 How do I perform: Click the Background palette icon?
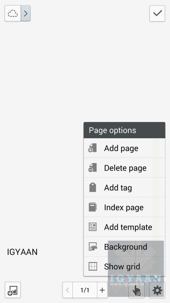pos(92,247)
